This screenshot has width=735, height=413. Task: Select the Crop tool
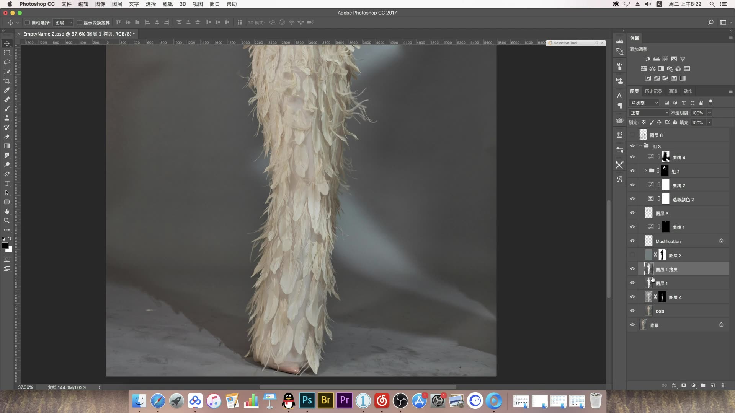(x=7, y=81)
